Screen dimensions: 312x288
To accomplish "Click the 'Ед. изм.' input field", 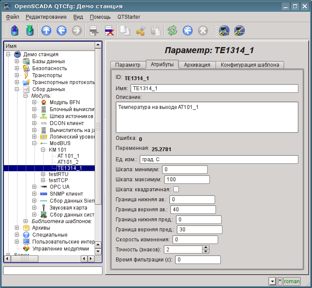I will click(x=219, y=159).
